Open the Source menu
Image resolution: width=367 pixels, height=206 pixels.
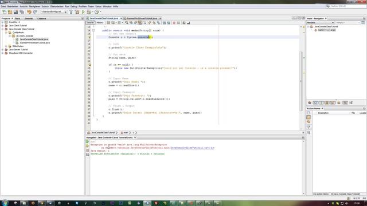[45, 6]
